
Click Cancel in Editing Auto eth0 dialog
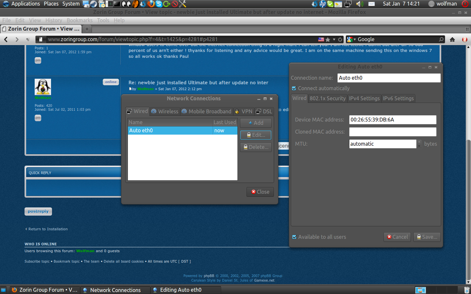click(397, 237)
